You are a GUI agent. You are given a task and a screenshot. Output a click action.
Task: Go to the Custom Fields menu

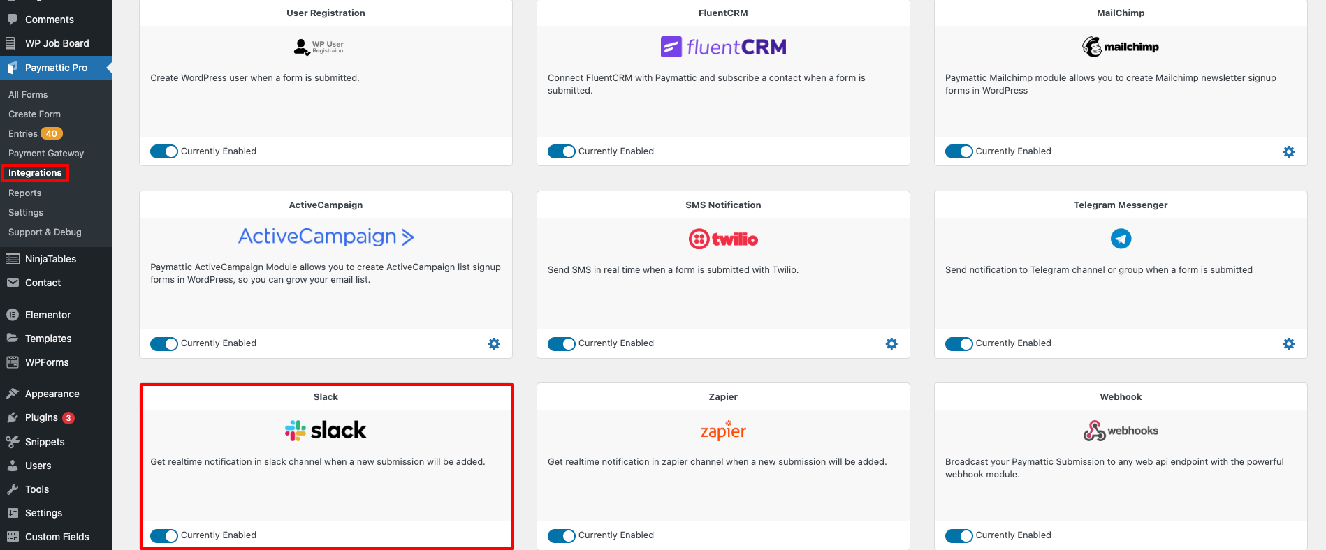(x=57, y=537)
